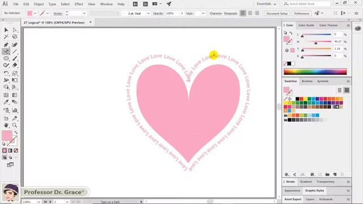The image size is (363, 204).
Task: Open the fill color dropdown in control bar
Action: tap(35, 14)
